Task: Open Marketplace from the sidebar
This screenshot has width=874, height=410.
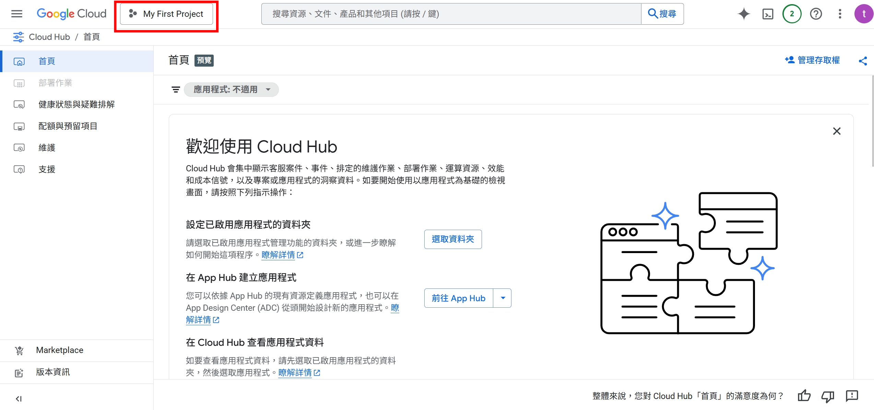Action: click(x=77, y=350)
